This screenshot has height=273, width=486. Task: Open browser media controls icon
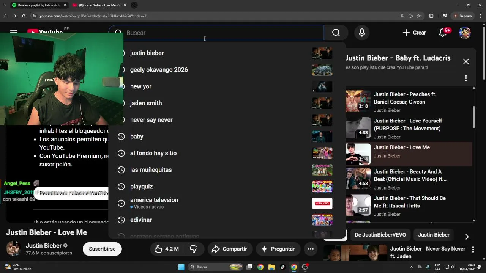[445, 16]
